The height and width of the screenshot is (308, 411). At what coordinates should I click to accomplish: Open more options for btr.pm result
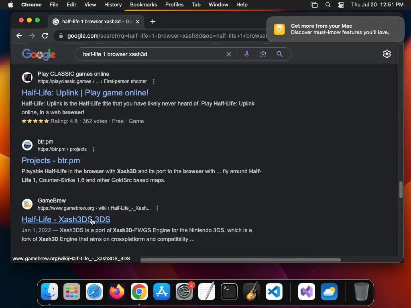(93, 149)
